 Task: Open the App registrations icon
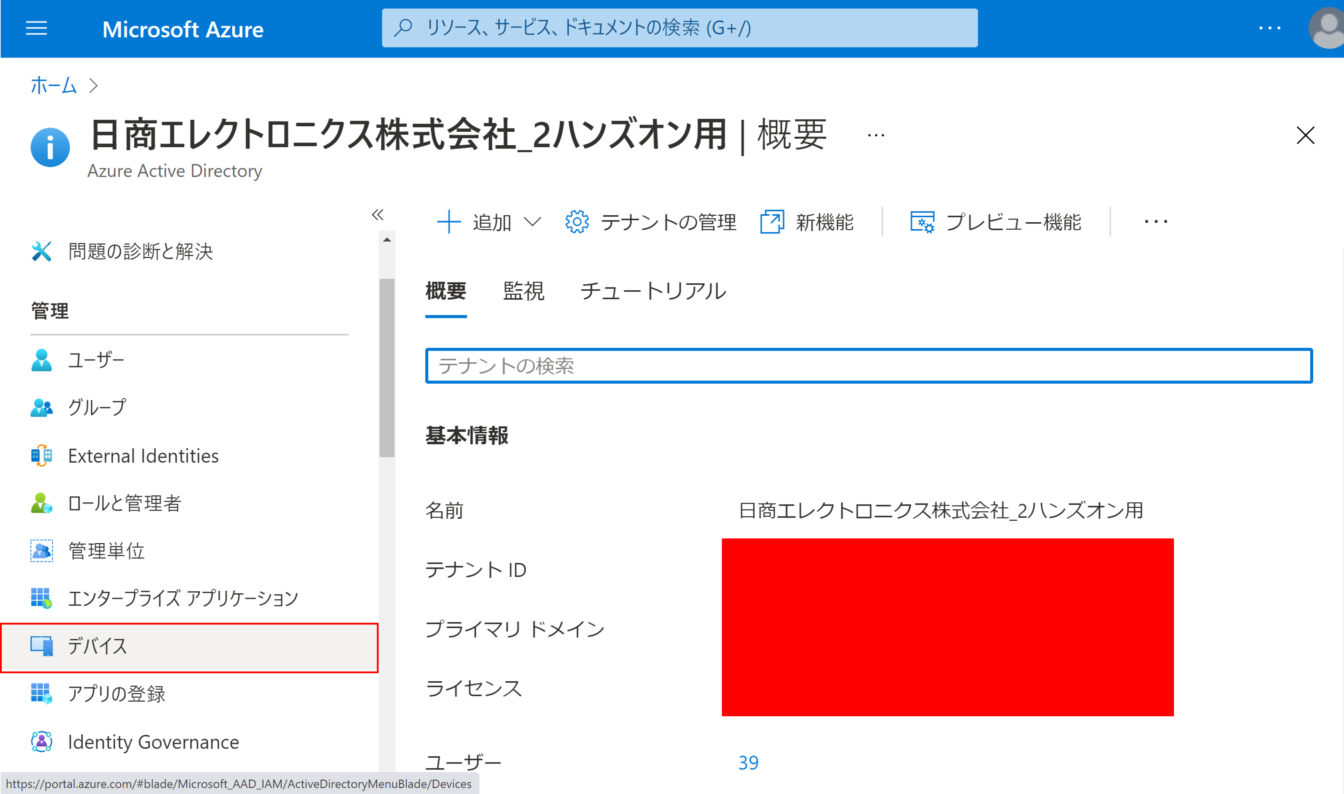[x=42, y=694]
